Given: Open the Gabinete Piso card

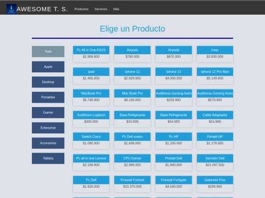Looking at the screenshot, I should (x=215, y=184).
